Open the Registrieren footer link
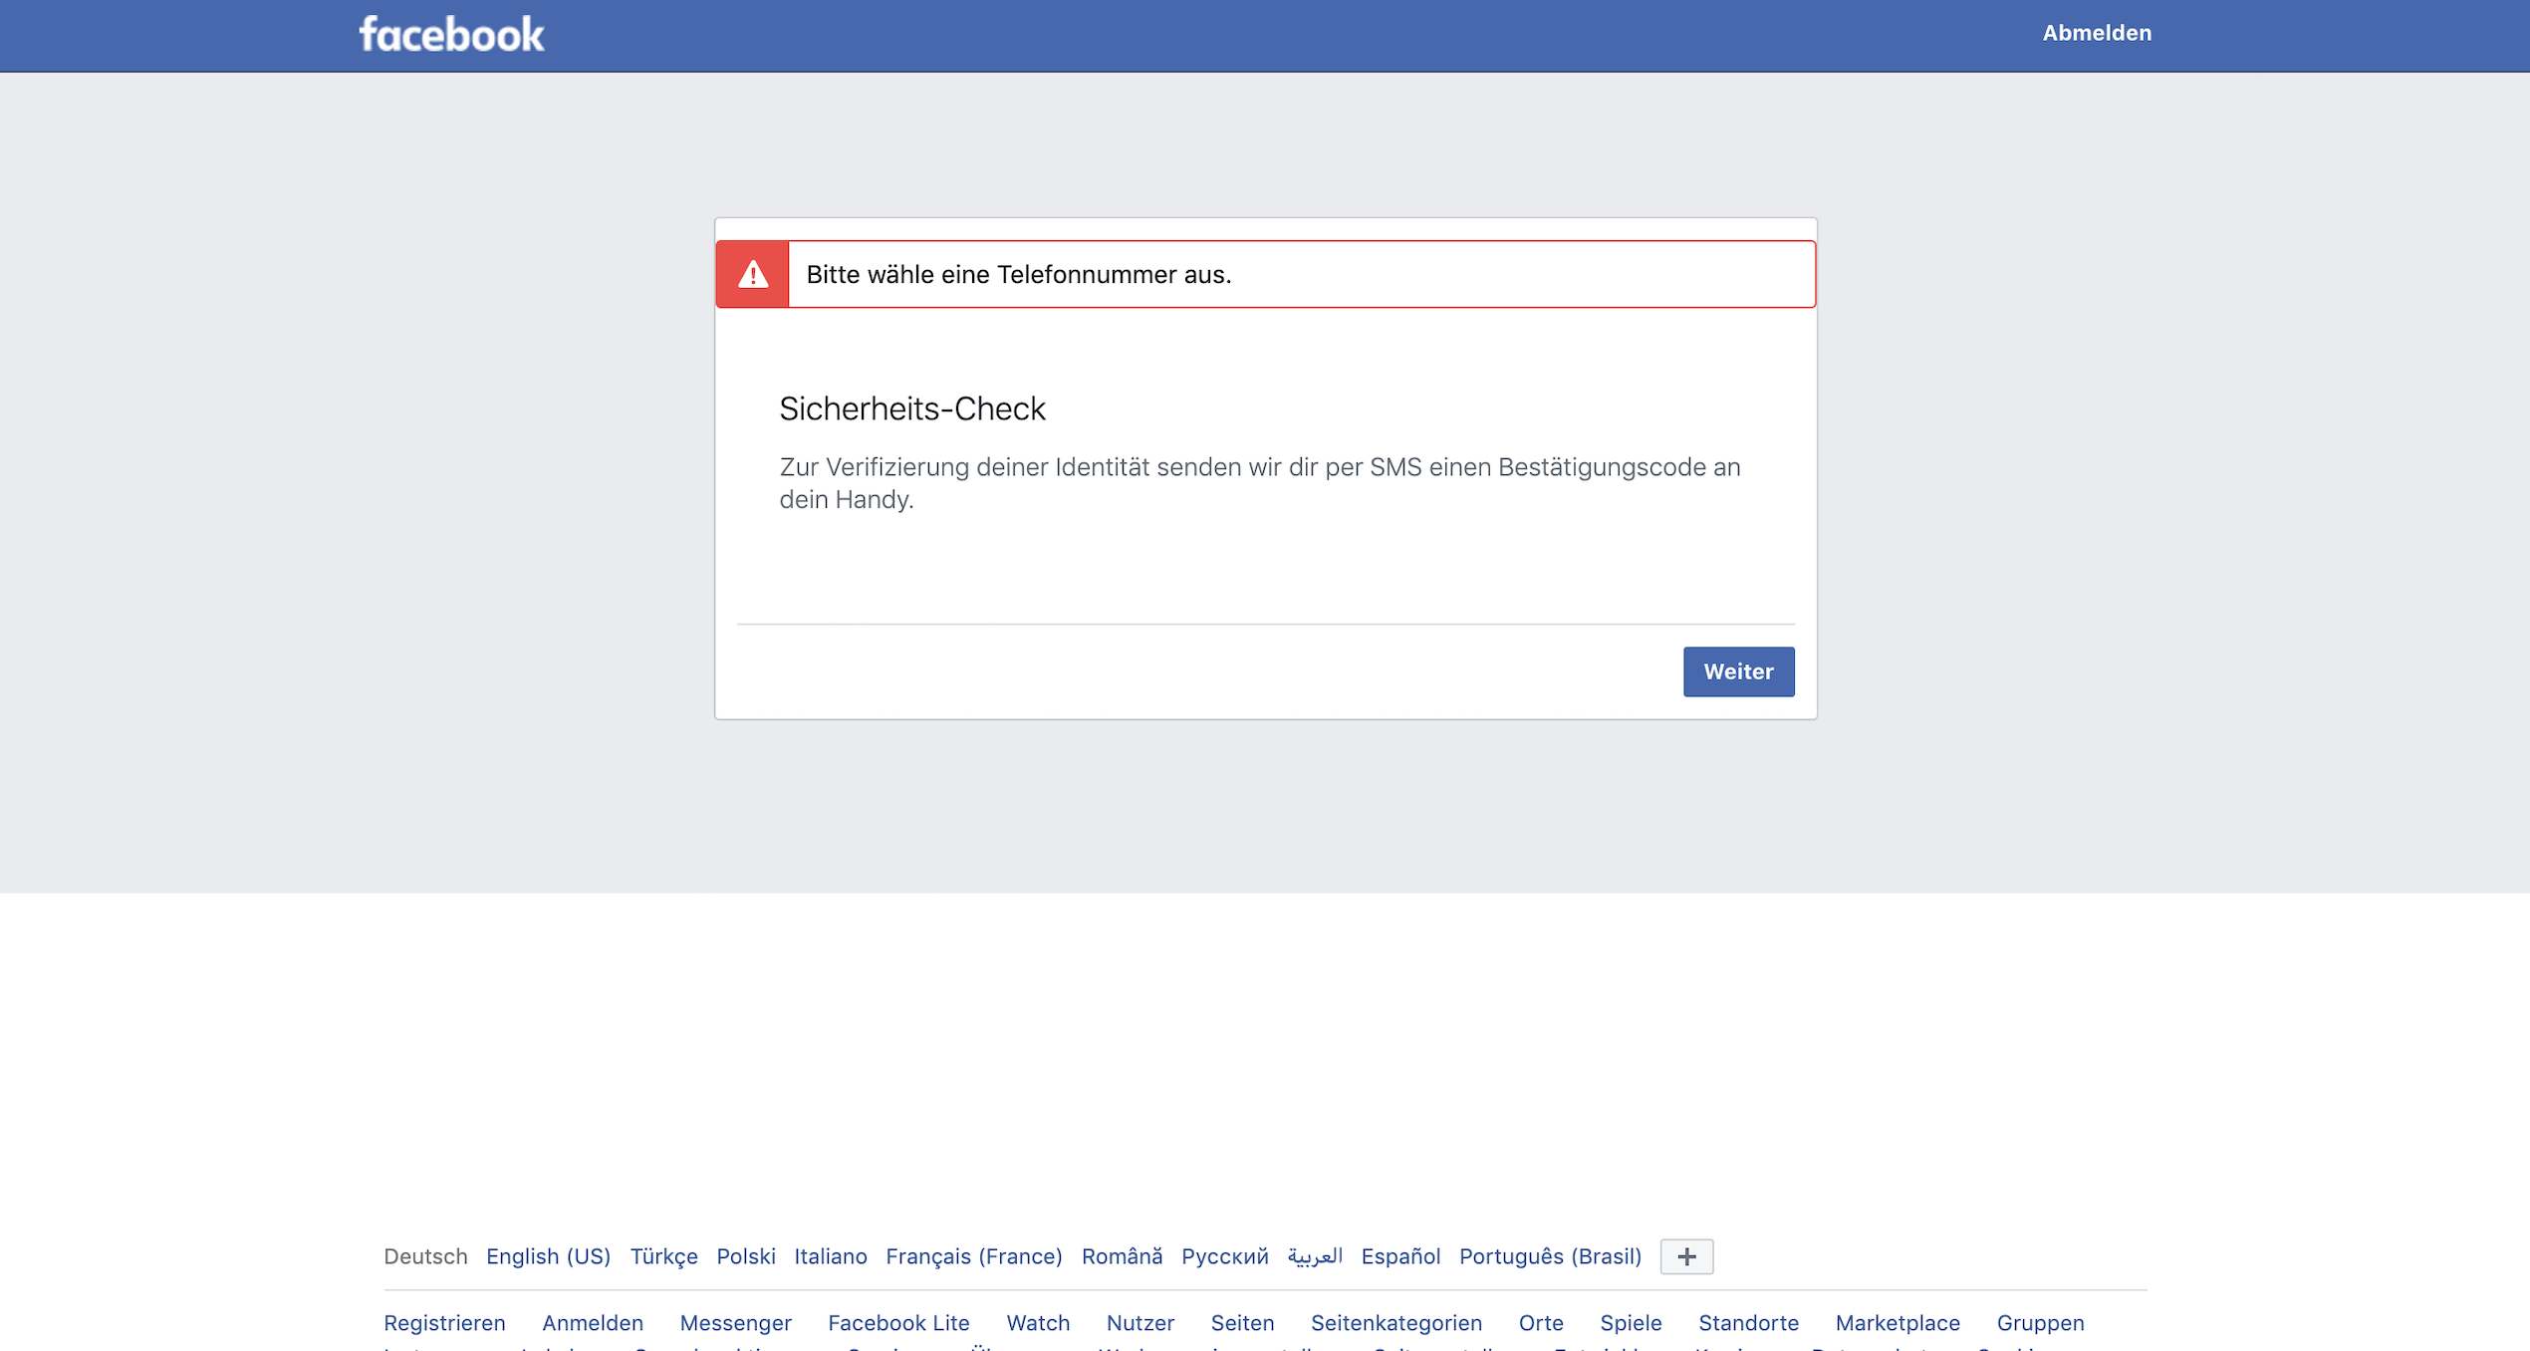This screenshot has height=1351, width=2530. coord(444,1323)
